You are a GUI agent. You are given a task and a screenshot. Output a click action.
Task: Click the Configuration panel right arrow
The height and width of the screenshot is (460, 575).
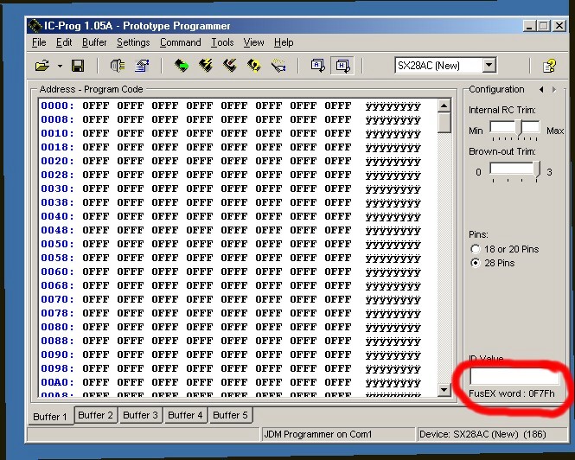click(553, 89)
